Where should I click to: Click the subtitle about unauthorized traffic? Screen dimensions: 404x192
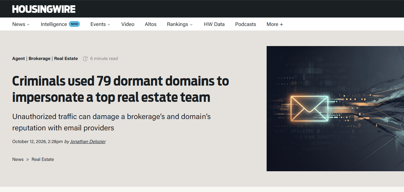111,122
